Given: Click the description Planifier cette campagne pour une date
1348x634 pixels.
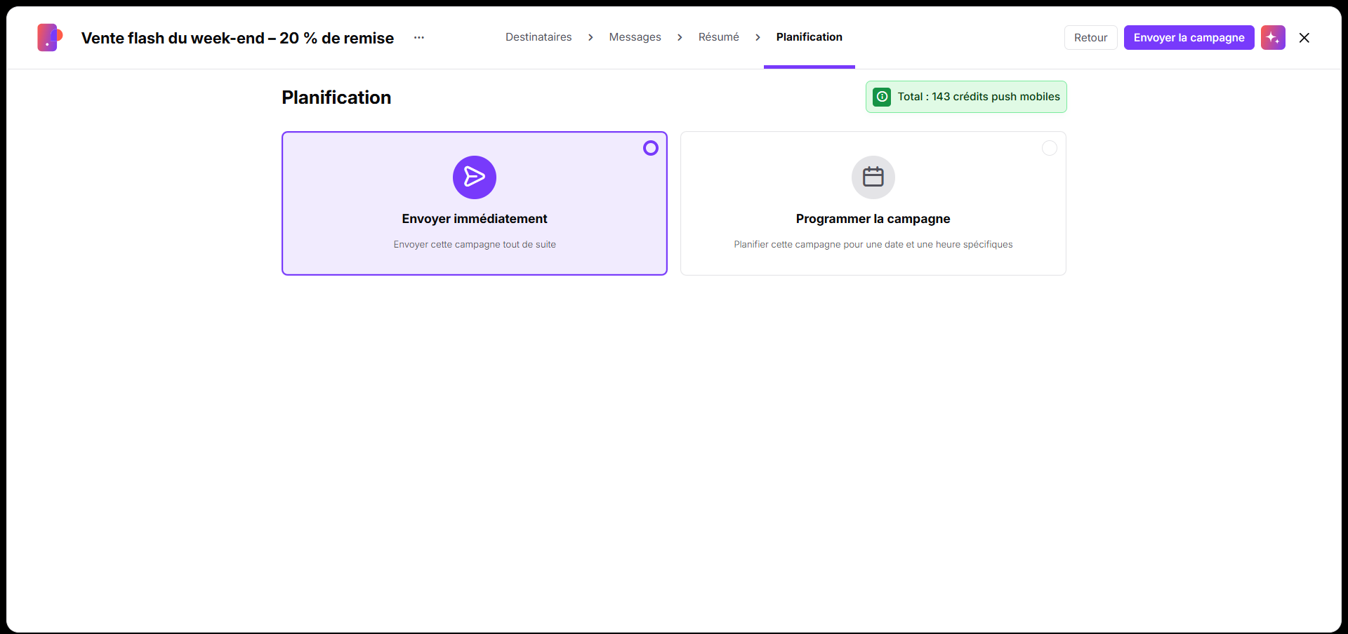Looking at the screenshot, I should 873,245.
